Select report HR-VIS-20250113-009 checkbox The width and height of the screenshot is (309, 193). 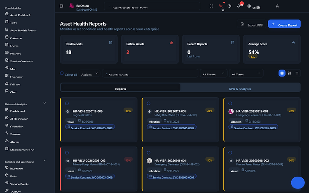67,103
